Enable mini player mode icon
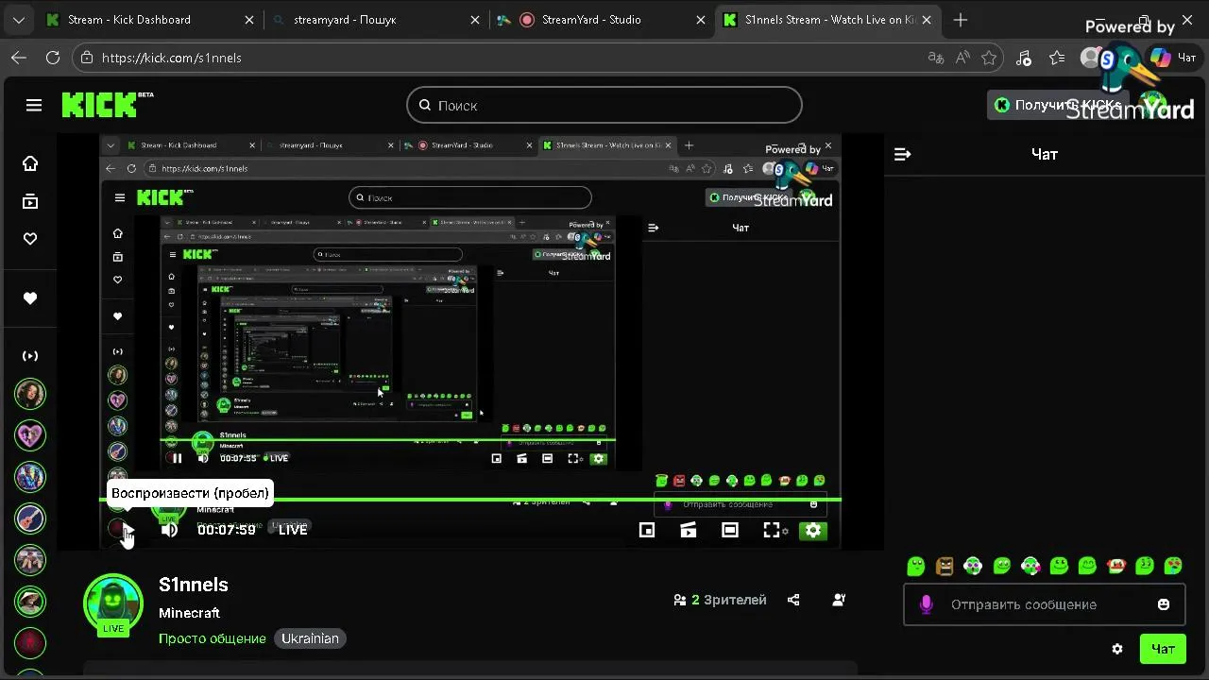Screen dimensions: 1209x680 click(647, 530)
